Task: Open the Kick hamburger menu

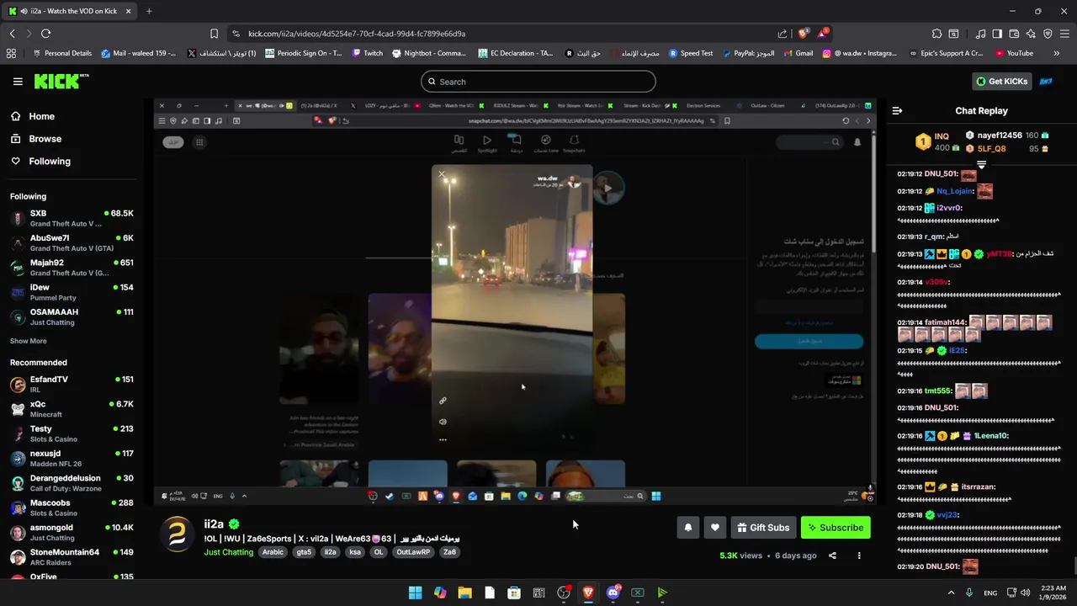Action: click(18, 82)
